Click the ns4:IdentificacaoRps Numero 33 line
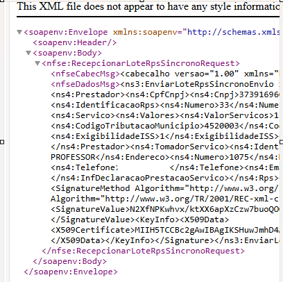 (165, 105)
